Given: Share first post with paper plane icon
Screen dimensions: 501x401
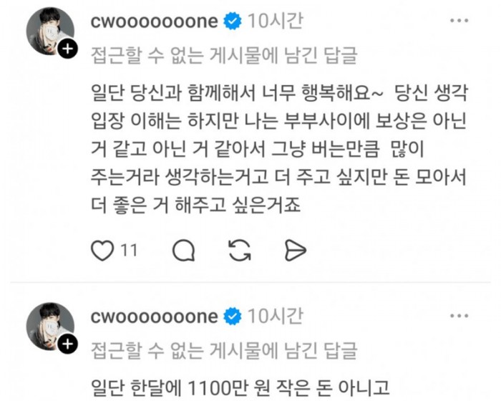Looking at the screenshot, I should 295,251.
